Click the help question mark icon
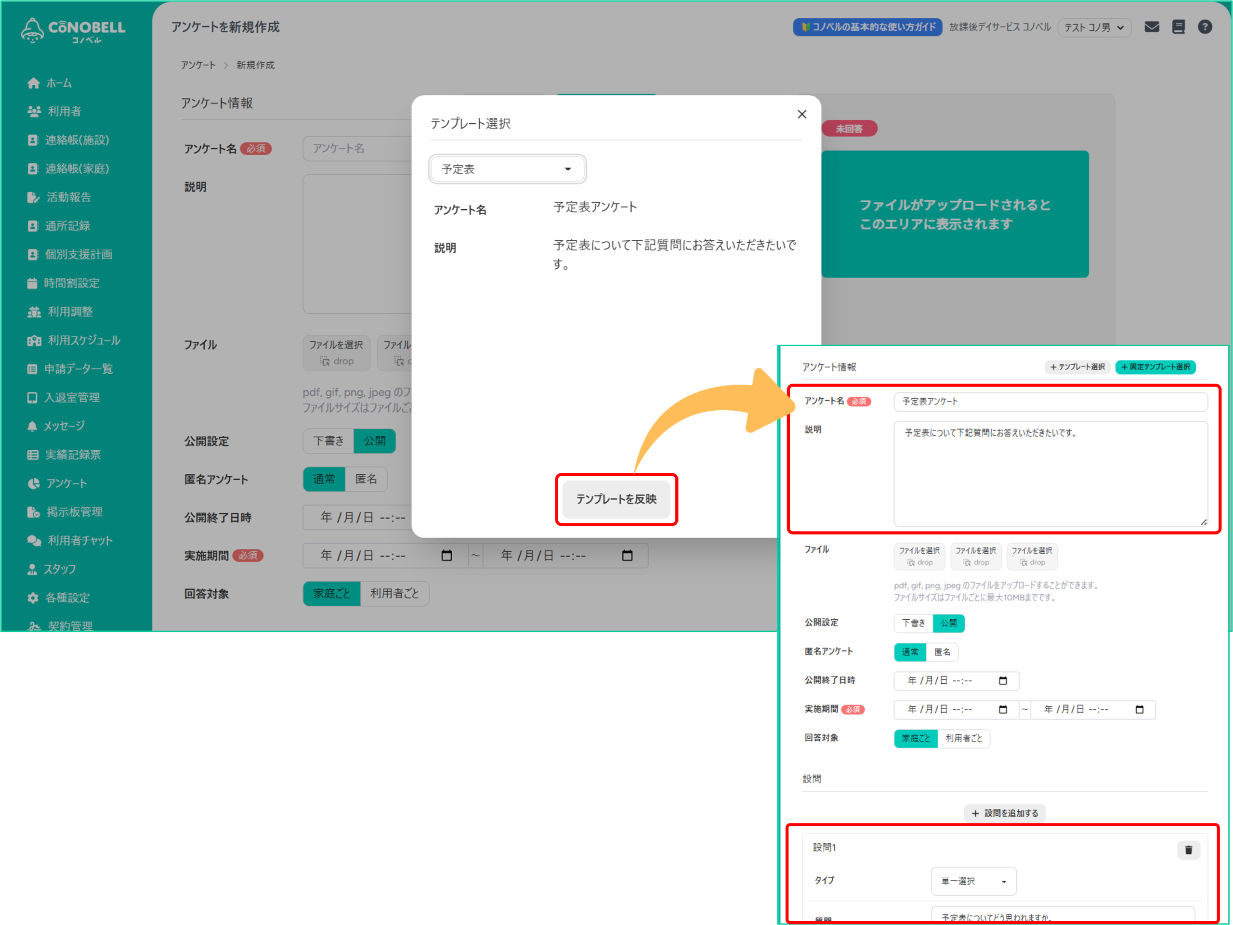This screenshot has height=925, width=1233. 1205,27
